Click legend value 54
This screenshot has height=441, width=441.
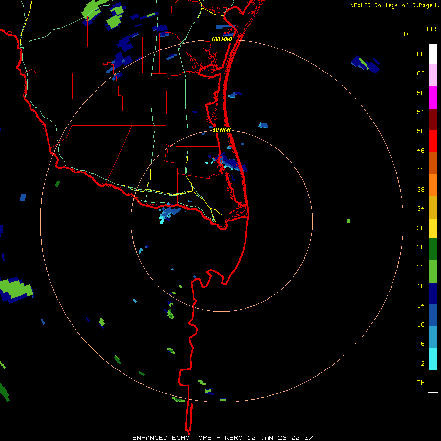(421, 112)
